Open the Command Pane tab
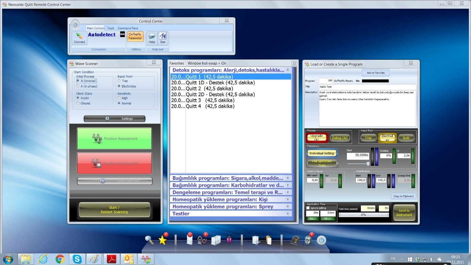This screenshot has height=265, width=471. tap(128, 28)
